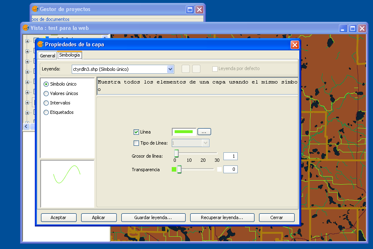Click the Transparencia value input field
373x249 pixels.
tap(230, 169)
